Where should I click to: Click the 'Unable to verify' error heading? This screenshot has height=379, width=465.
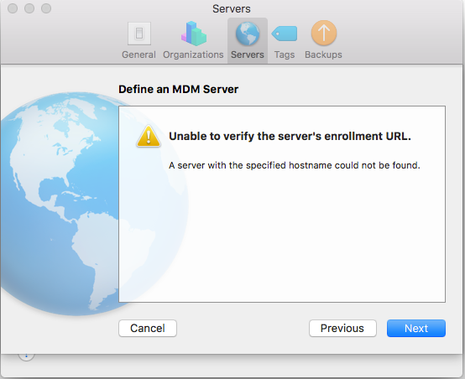290,137
